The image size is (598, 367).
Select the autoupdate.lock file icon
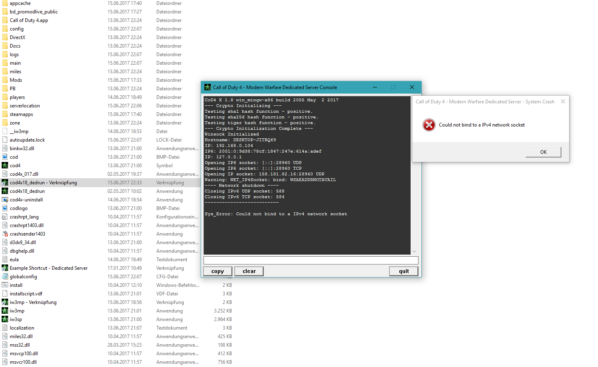tap(5, 140)
